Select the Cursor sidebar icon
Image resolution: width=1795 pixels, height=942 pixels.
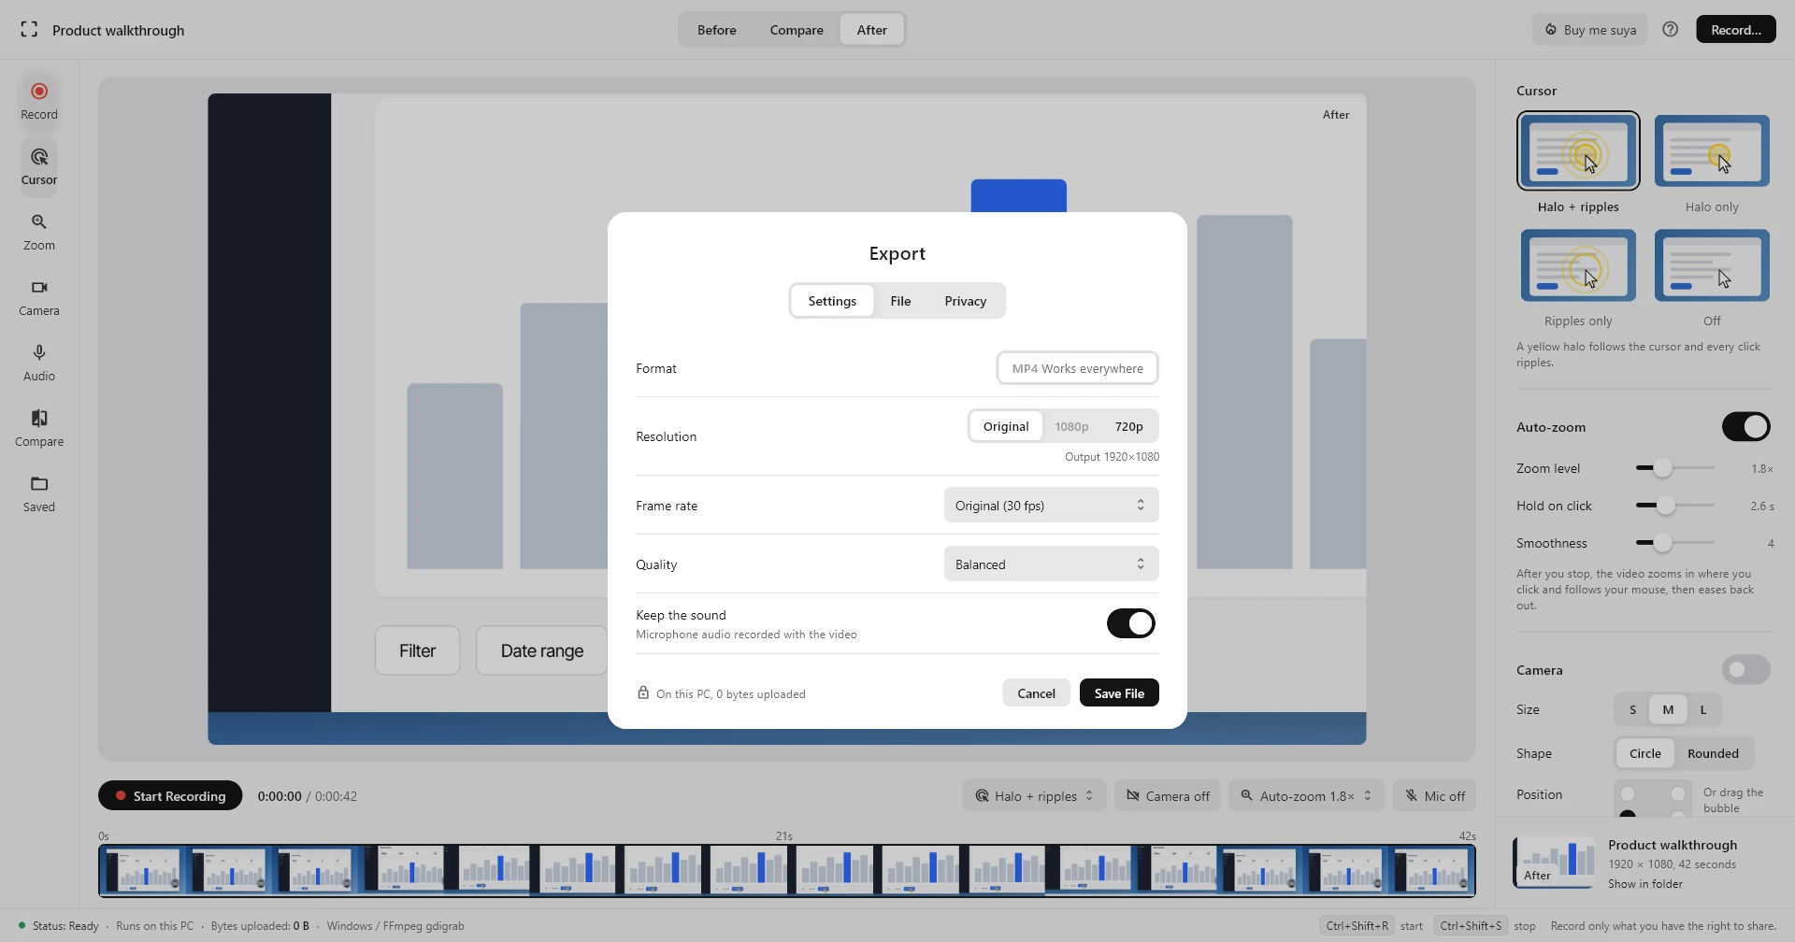[39, 166]
